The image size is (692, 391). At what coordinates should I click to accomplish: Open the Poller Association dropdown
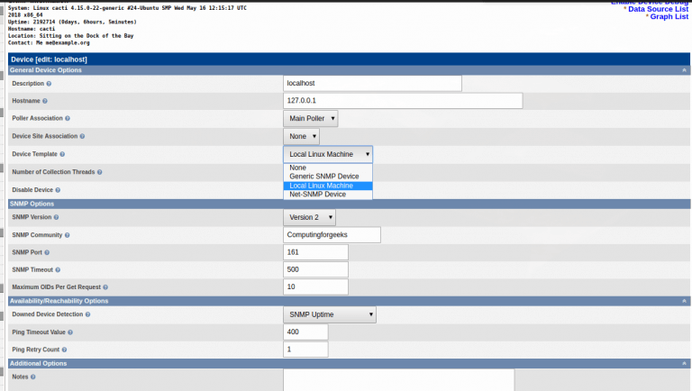coord(311,118)
